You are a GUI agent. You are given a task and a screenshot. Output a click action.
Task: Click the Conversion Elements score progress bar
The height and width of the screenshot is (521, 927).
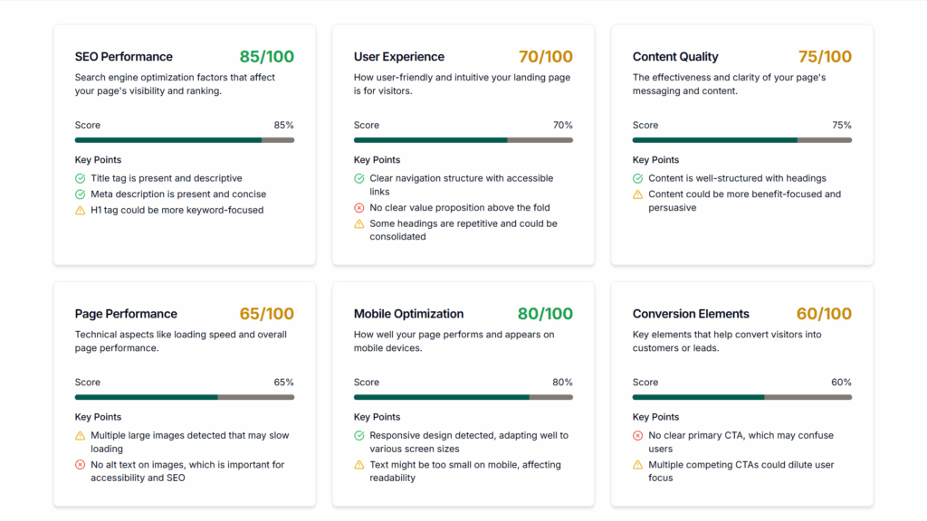[x=742, y=397]
